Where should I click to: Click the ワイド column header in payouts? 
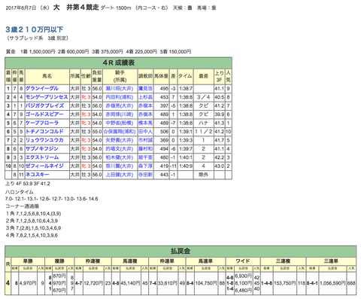[243, 261]
